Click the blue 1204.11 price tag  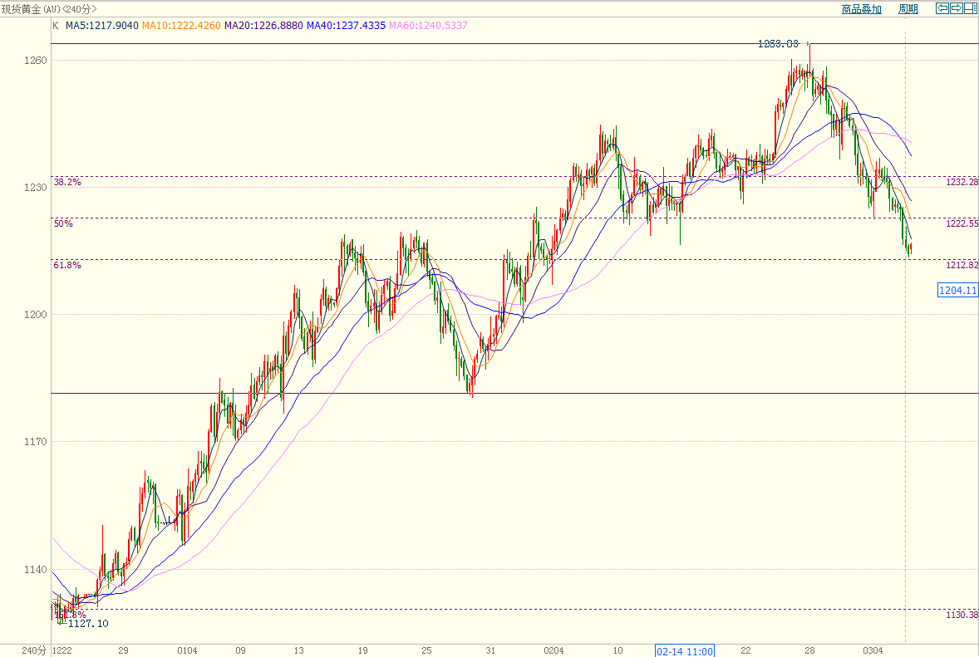pos(957,290)
